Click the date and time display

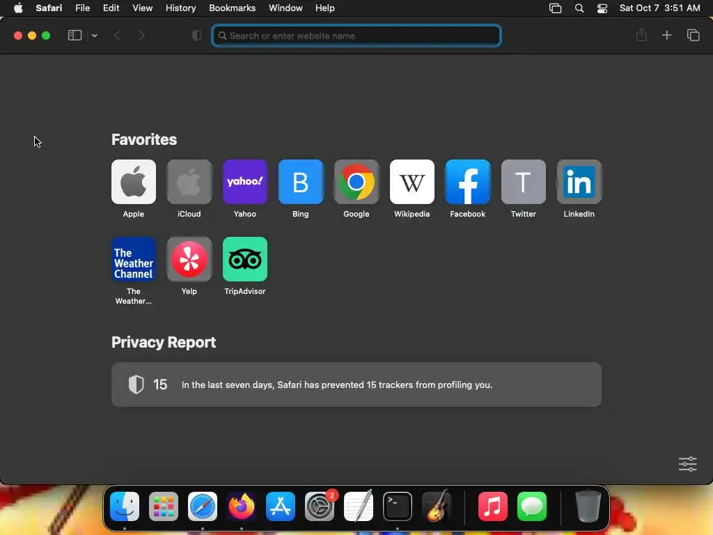660,8
